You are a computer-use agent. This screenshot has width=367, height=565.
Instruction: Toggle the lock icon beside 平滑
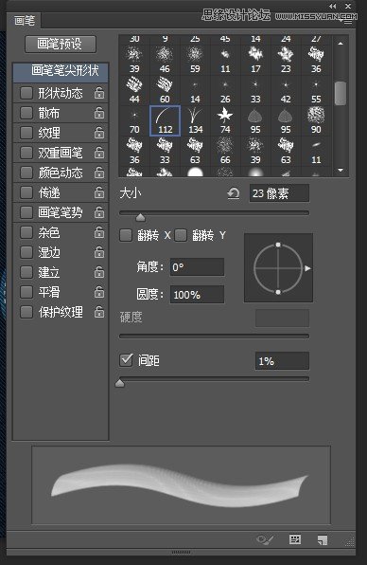click(x=99, y=292)
